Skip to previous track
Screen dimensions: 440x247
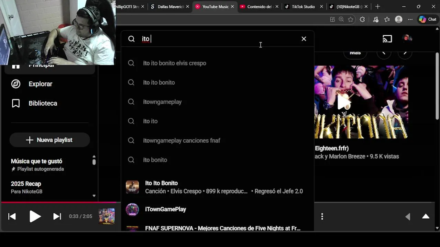pyautogui.click(x=12, y=216)
